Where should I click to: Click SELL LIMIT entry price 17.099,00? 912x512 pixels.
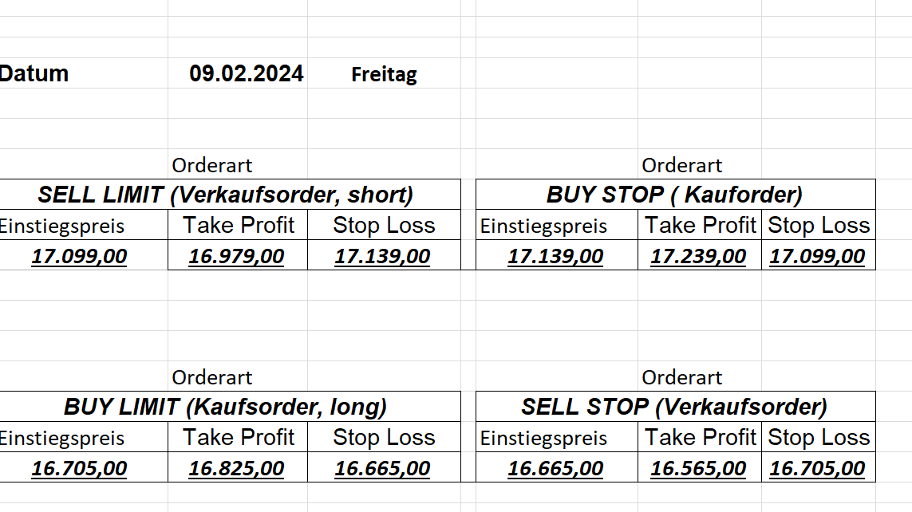pyautogui.click(x=79, y=257)
